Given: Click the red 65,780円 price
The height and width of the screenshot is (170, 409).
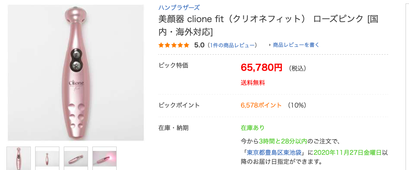Looking at the screenshot, I should (262, 68).
